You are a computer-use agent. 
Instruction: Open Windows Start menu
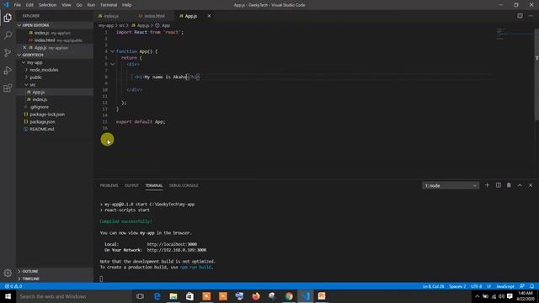(x=8, y=296)
